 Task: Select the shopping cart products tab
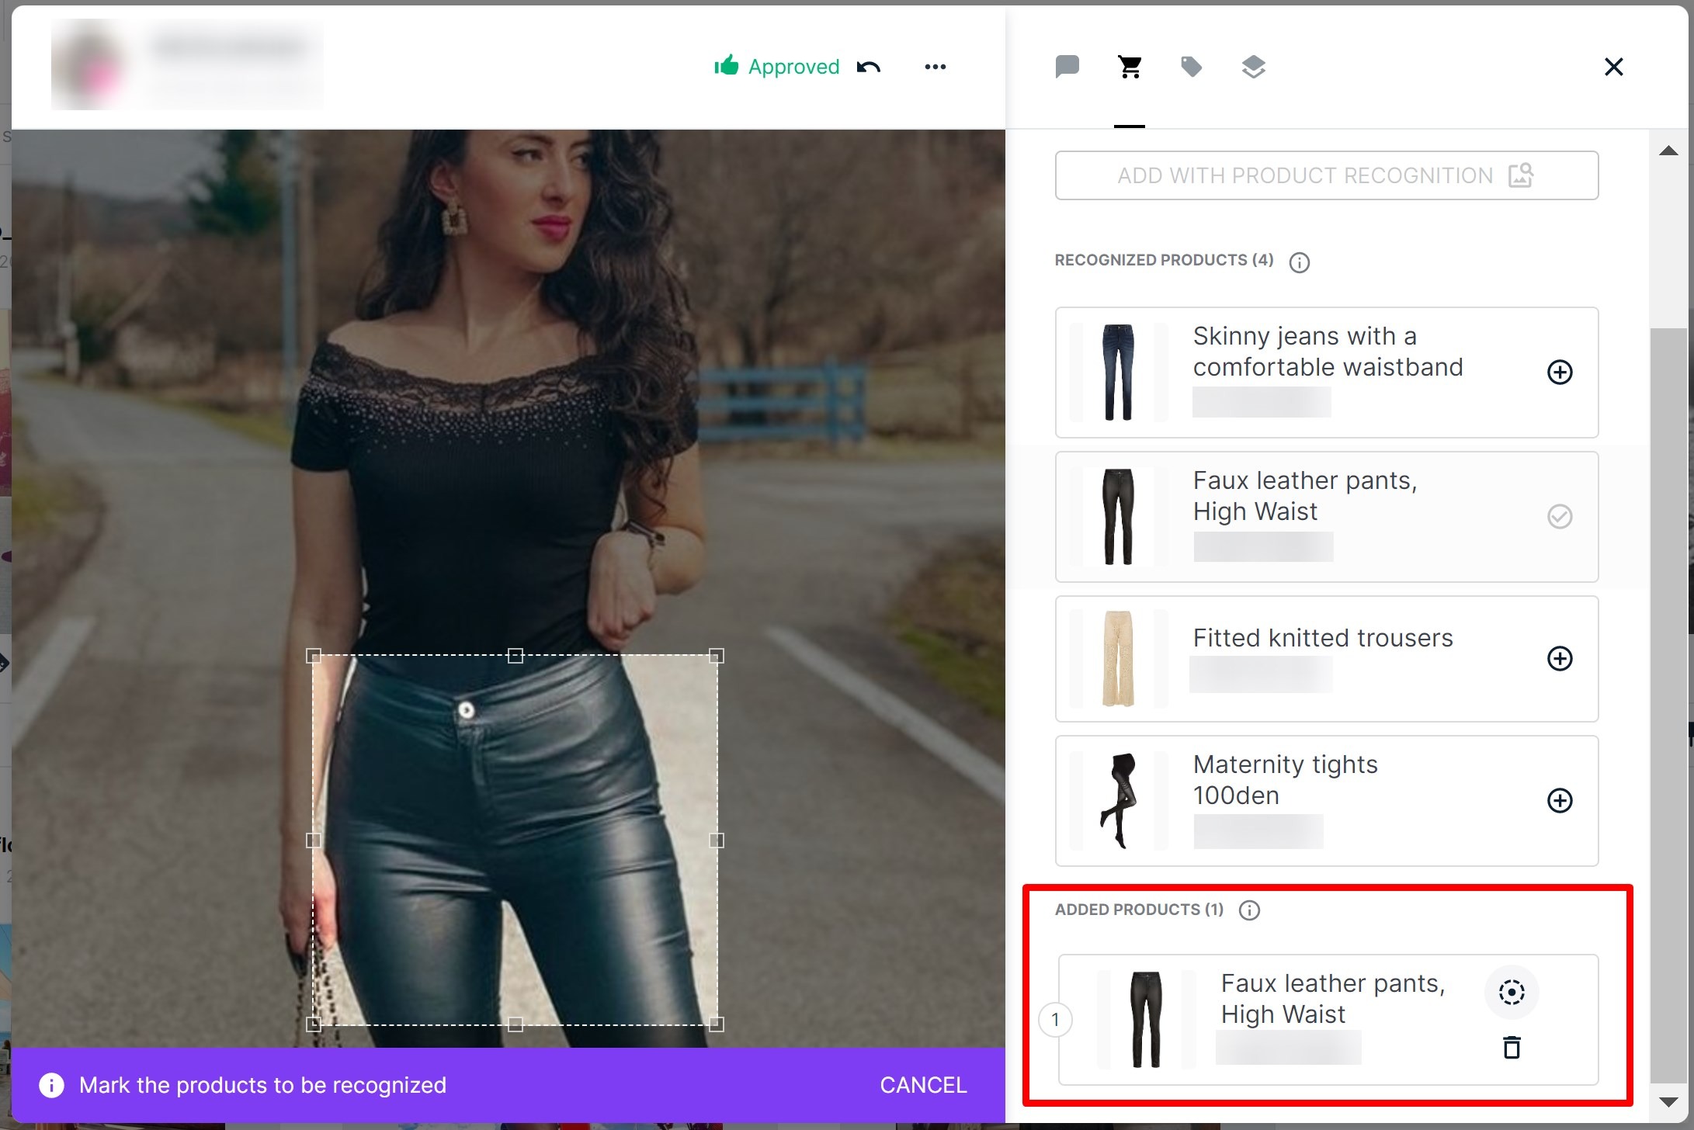click(1130, 67)
